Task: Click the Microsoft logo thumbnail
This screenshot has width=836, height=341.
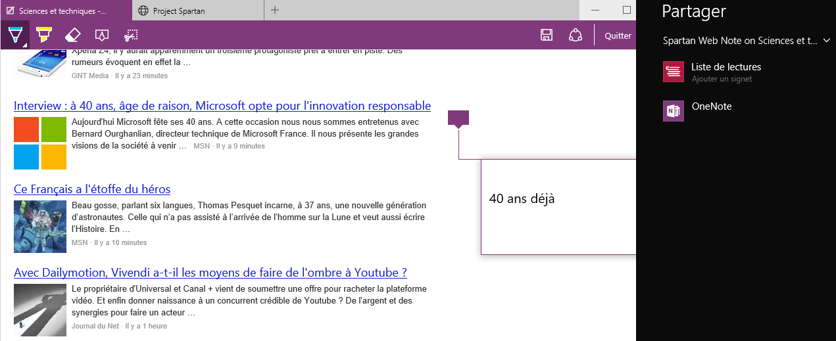Action: point(40,143)
